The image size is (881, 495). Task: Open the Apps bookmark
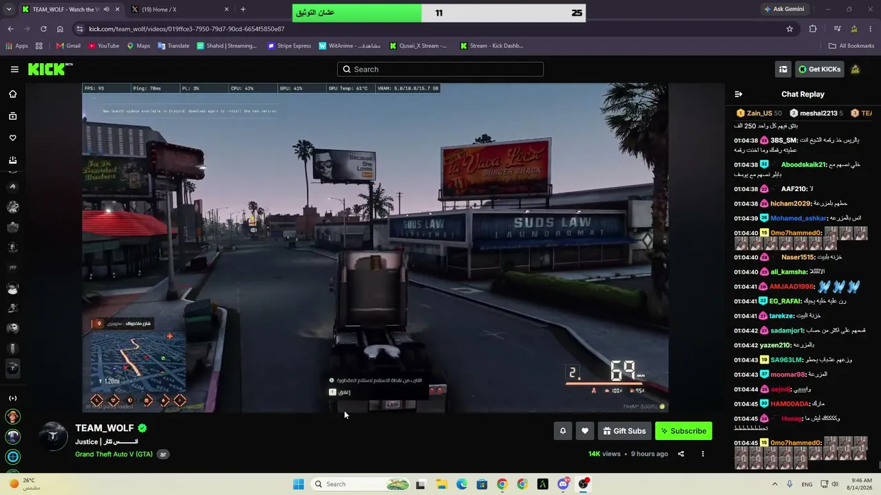pos(17,46)
